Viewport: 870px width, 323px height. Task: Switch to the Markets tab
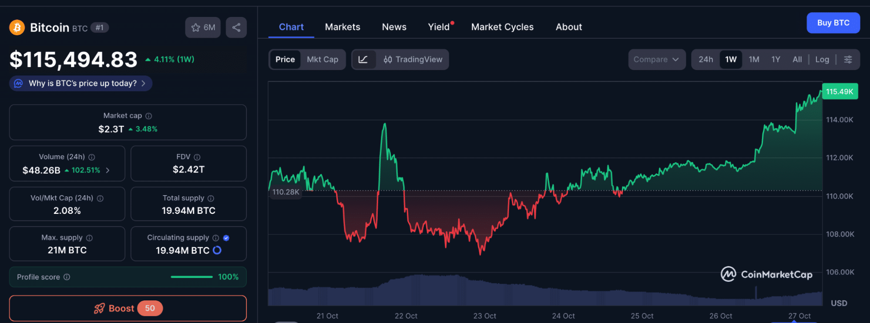(x=343, y=27)
